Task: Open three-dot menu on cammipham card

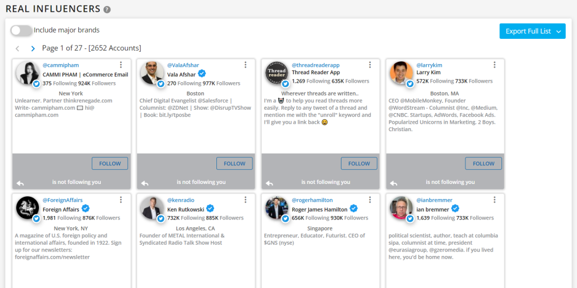Action: 121,65
